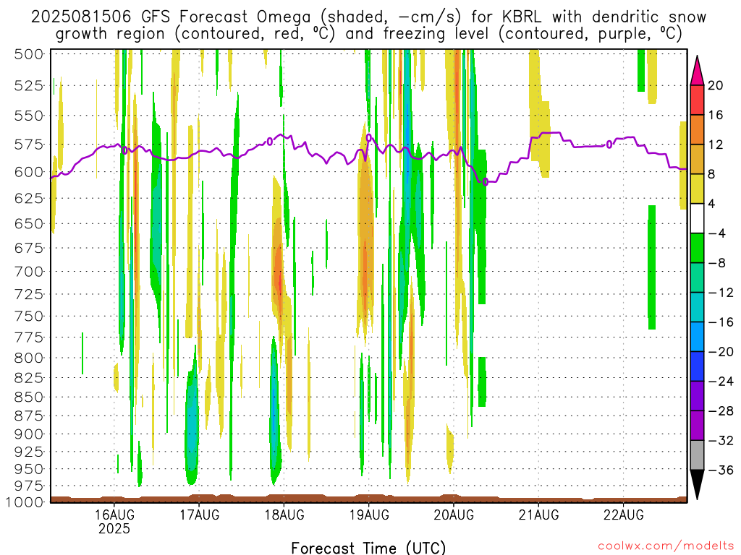Click the 875 pressure level label
This screenshot has height=555, width=741.
pyautogui.click(x=29, y=416)
